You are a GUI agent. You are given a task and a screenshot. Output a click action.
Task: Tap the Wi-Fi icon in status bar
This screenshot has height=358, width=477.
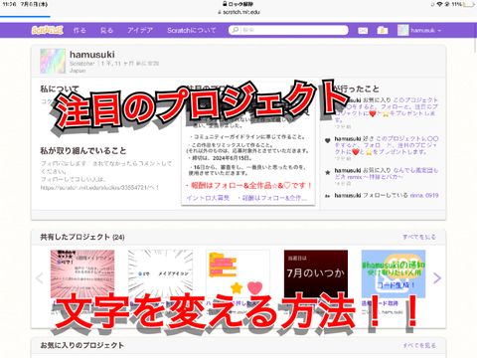[x=439, y=4]
